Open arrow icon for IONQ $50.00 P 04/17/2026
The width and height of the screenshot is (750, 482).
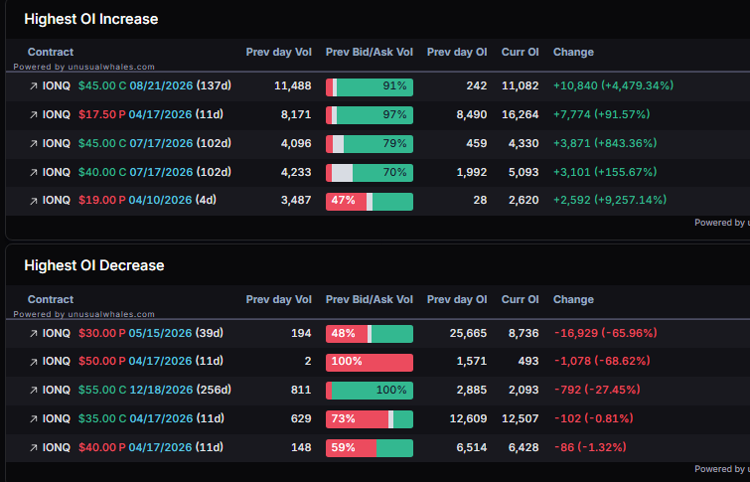(x=34, y=362)
